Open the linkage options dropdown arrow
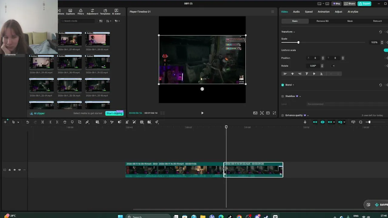Image resolution: width=388 pixels, height=218 pixels. 334,122
